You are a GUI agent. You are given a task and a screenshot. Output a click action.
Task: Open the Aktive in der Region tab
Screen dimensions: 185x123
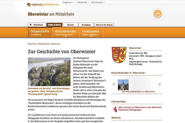pyautogui.click(x=104, y=25)
